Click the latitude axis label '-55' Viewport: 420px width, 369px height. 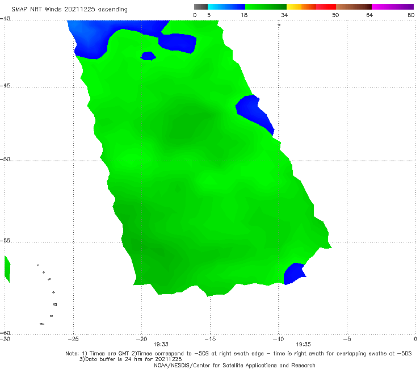pyautogui.click(x=5, y=241)
